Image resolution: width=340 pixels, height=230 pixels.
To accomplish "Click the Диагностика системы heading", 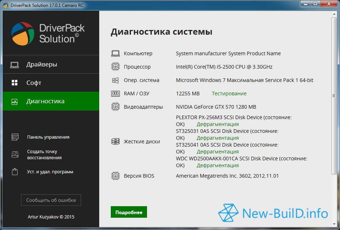I will coord(161,32).
